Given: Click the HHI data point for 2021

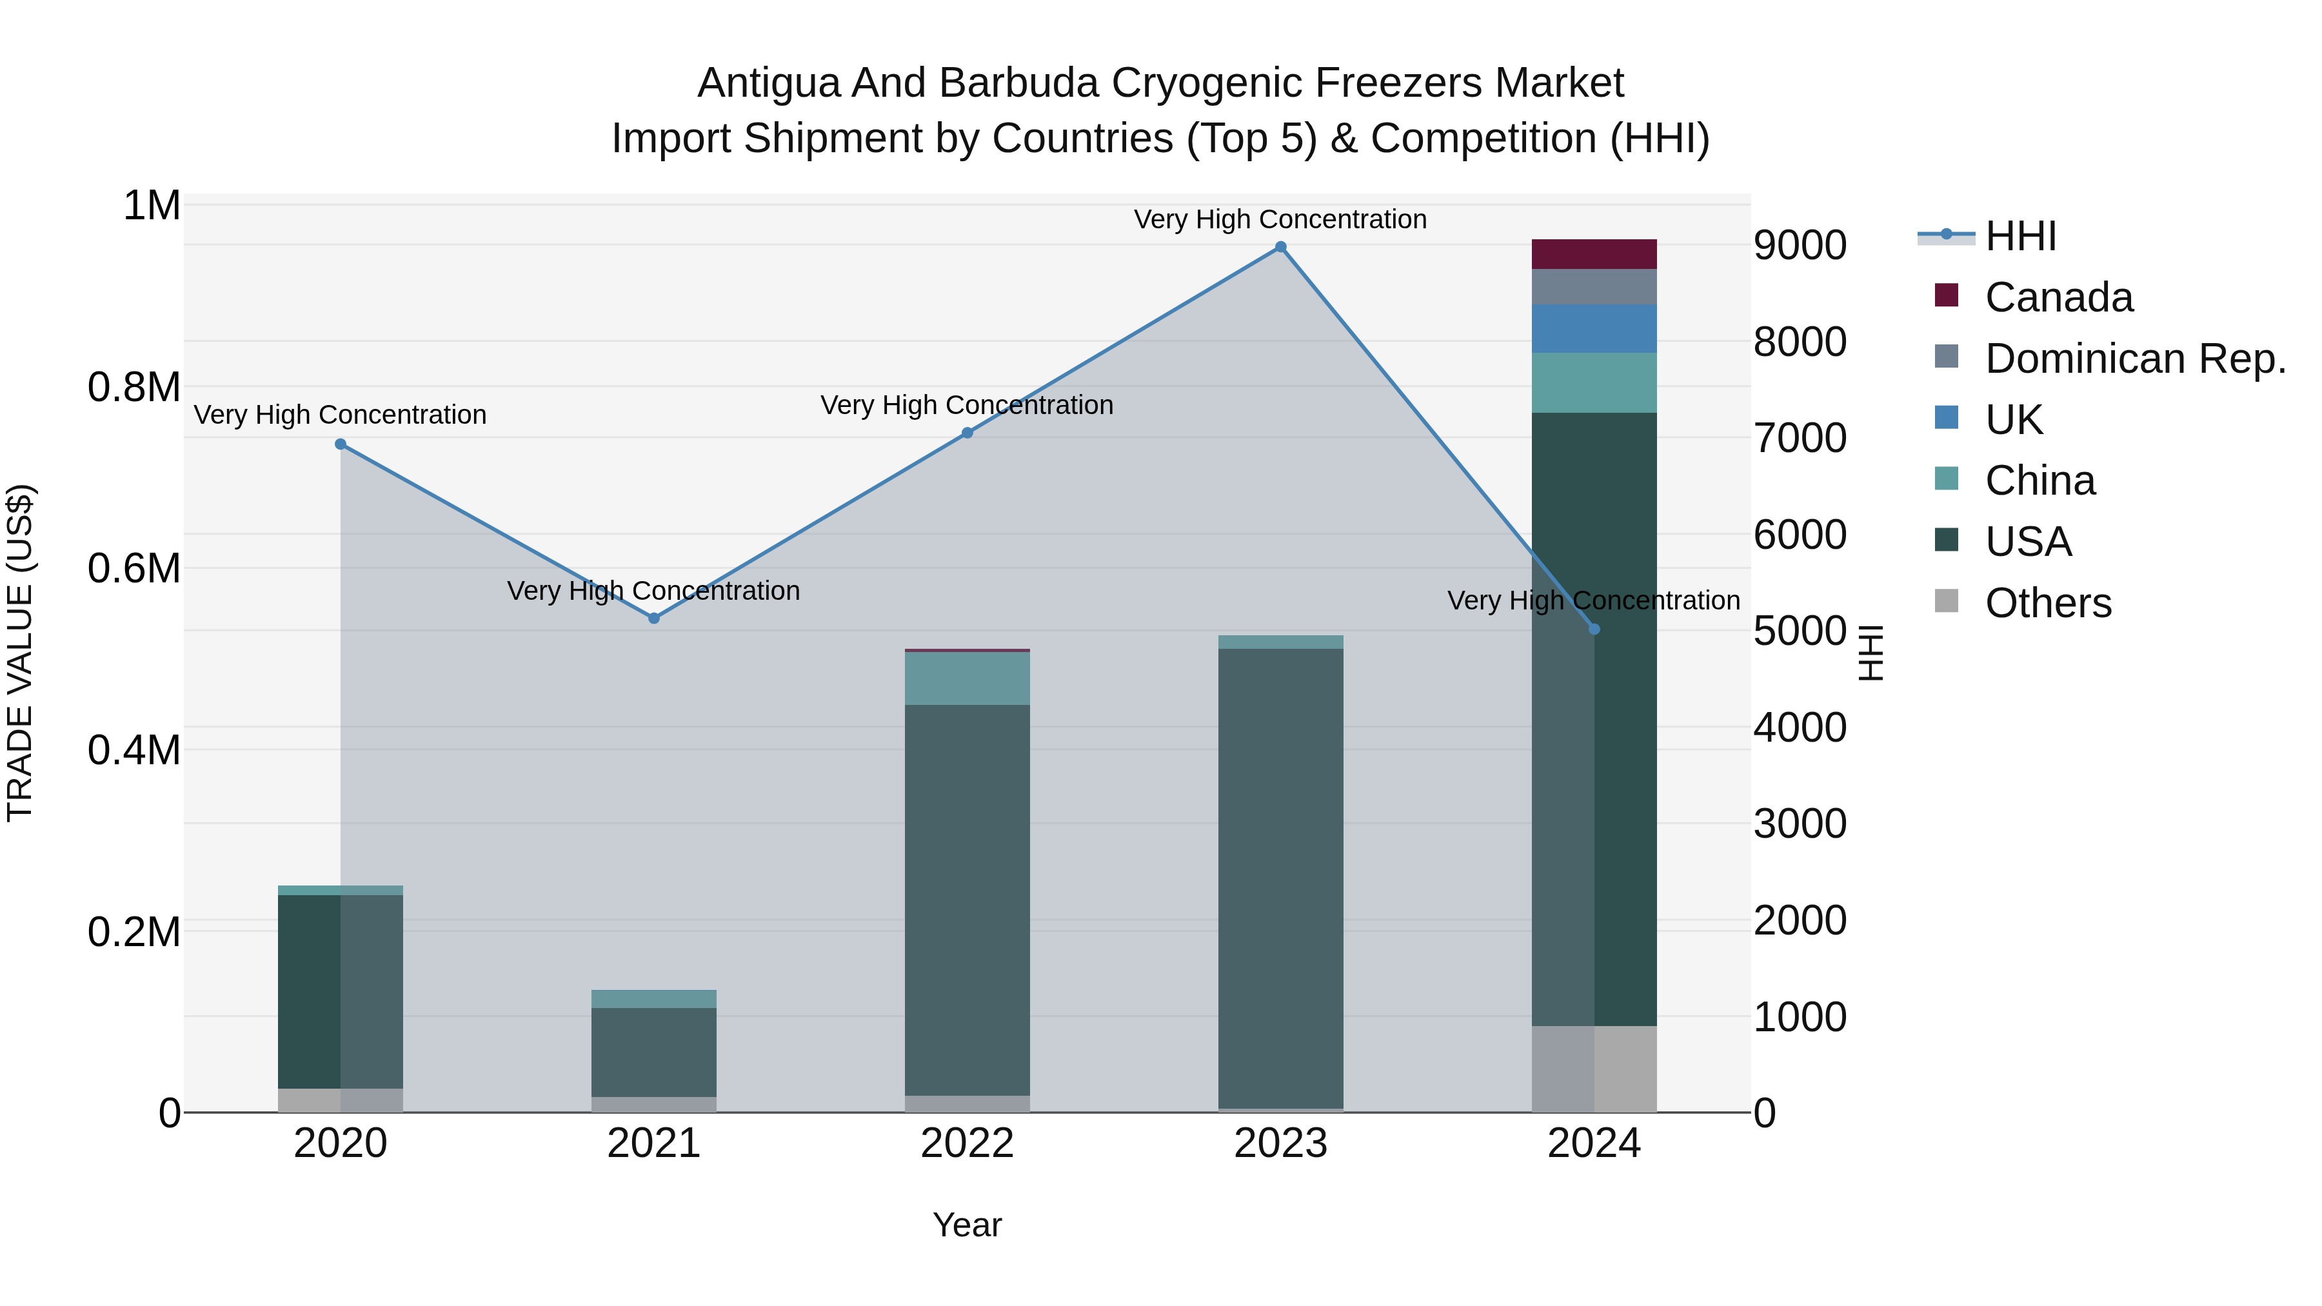Looking at the screenshot, I should pyautogui.click(x=655, y=618).
